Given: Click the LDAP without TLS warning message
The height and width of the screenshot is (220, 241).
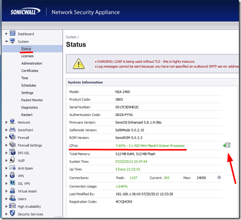Looking at the screenshot, I should pos(146,61).
